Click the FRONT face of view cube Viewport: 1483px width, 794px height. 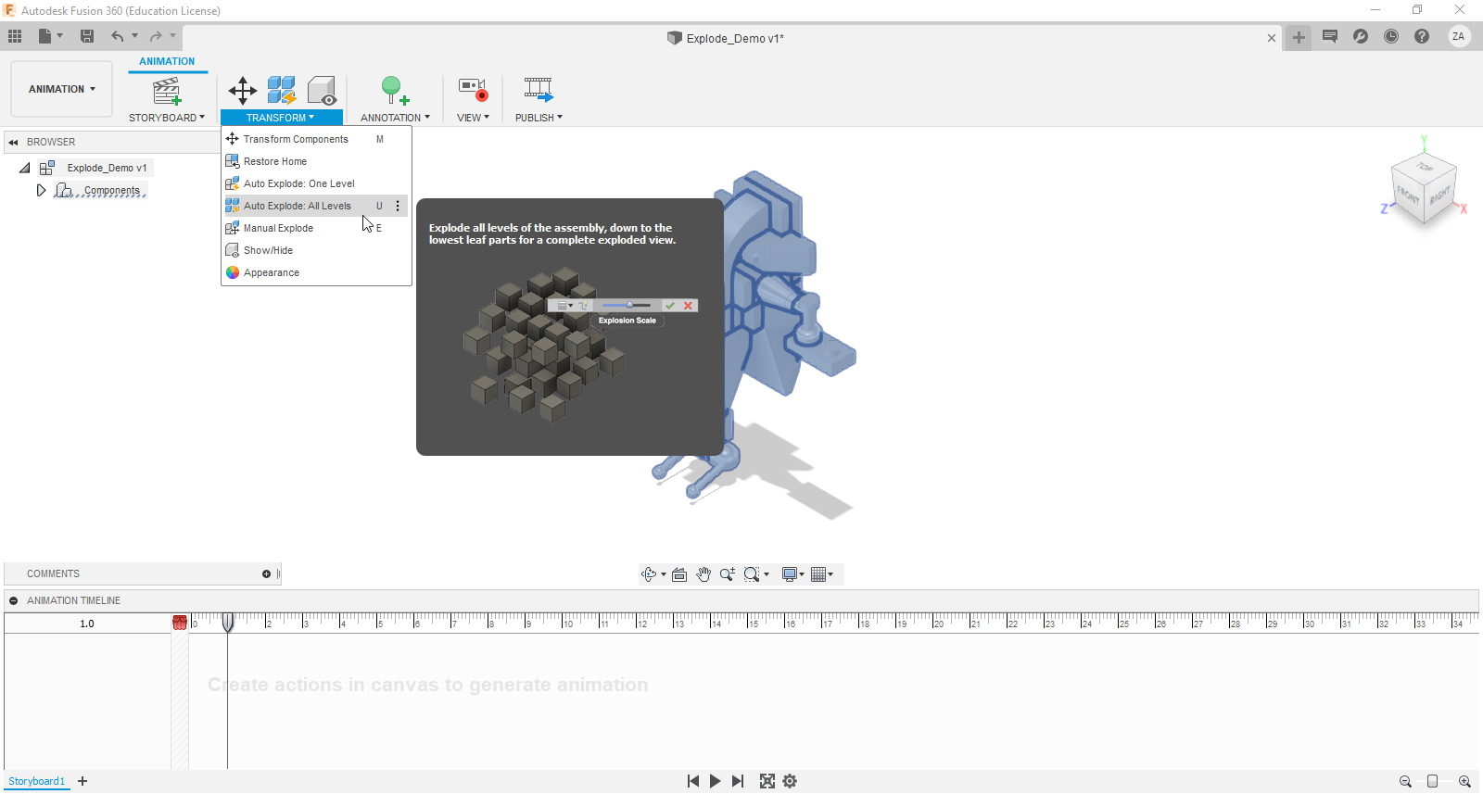point(1407,196)
